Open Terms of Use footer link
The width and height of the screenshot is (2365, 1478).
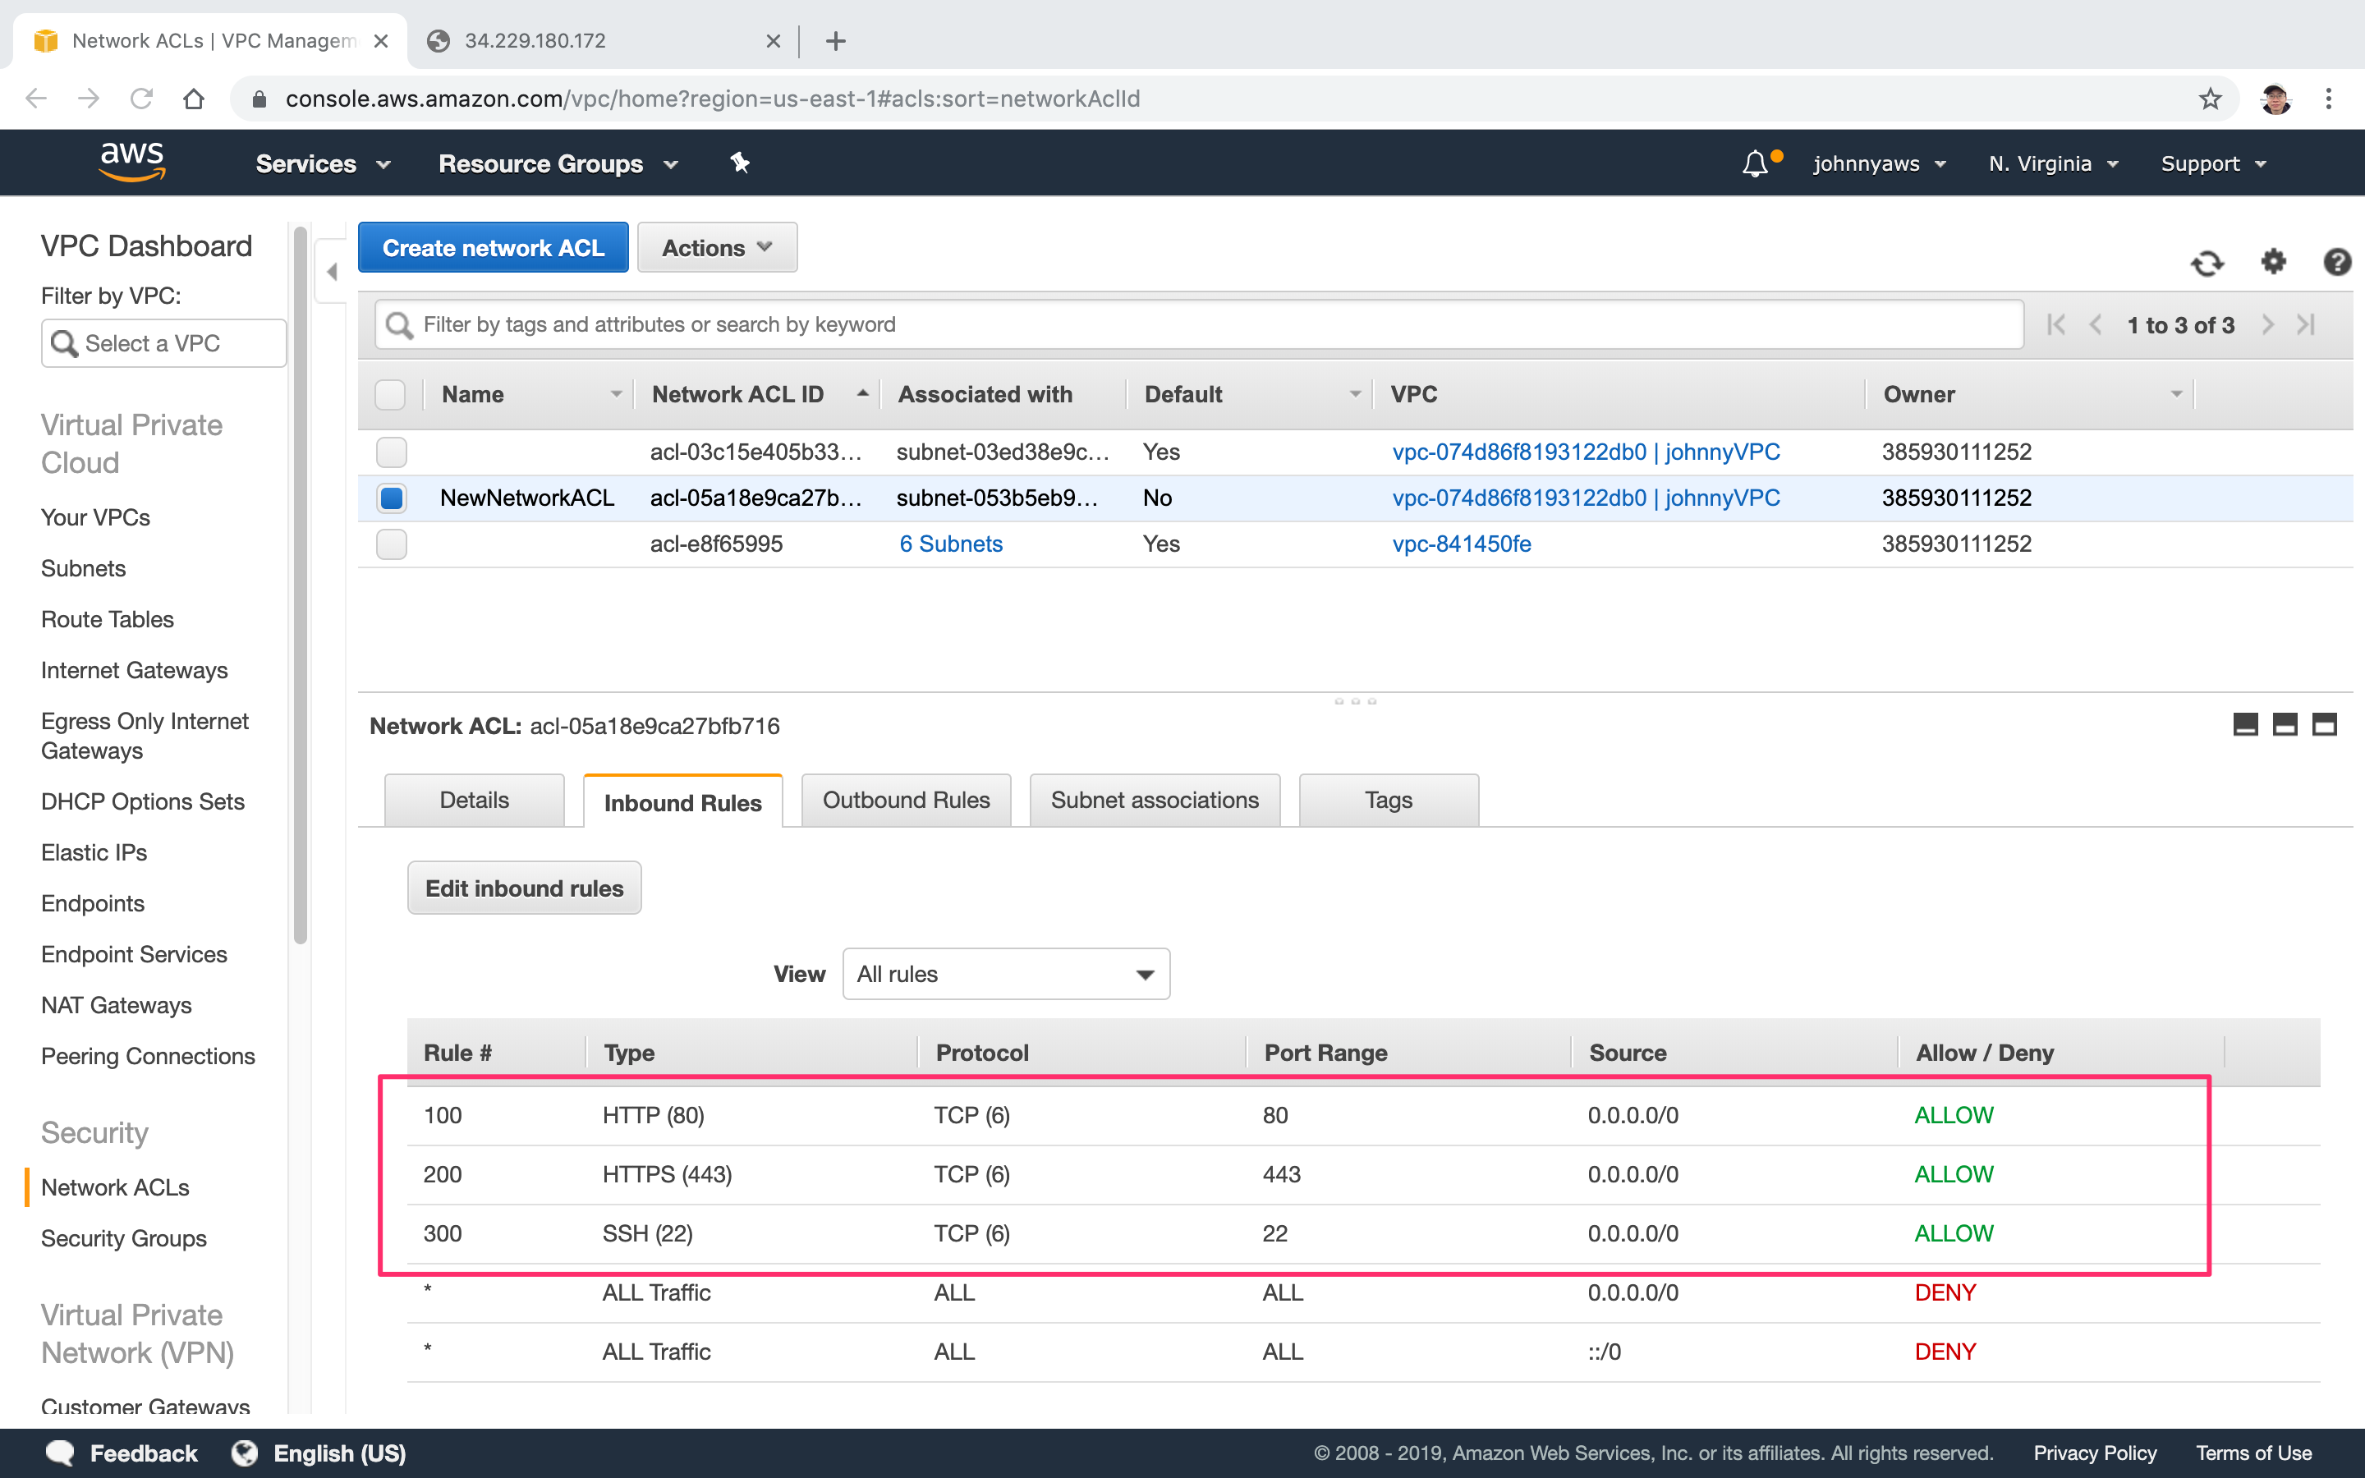pos(2253,1453)
